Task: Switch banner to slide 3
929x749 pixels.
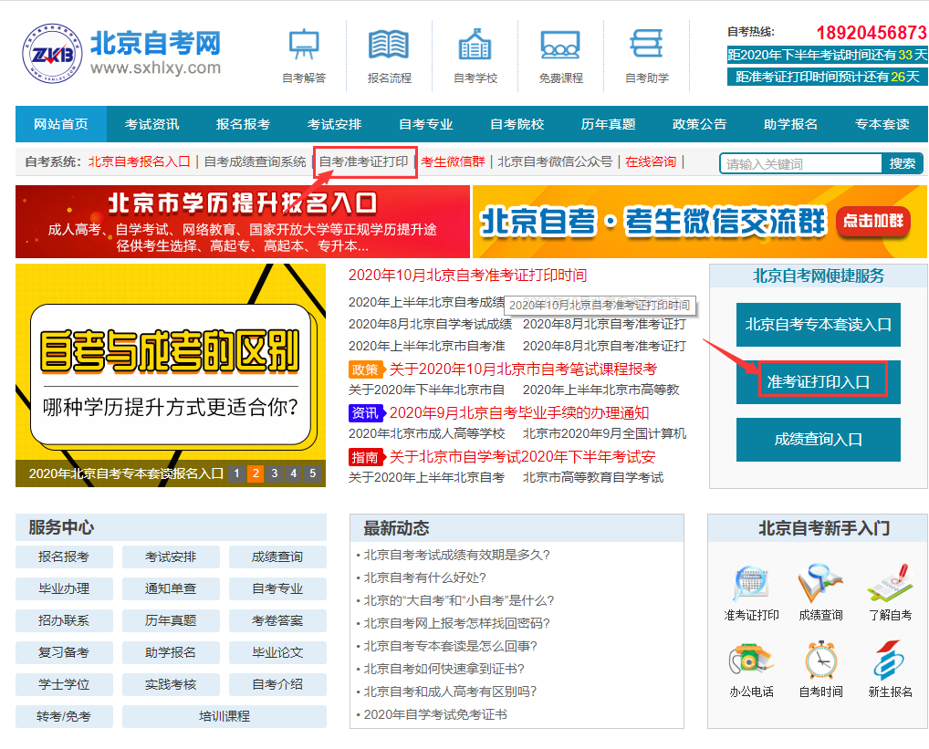Action: [x=274, y=473]
